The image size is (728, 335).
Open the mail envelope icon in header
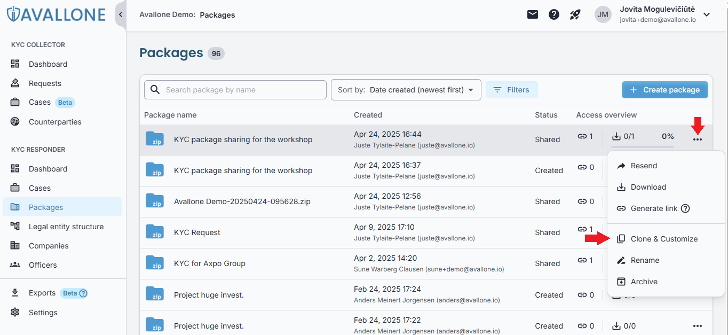(533, 14)
